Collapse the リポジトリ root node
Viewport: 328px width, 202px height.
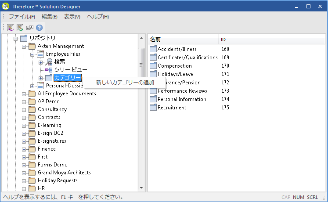(x=15, y=39)
